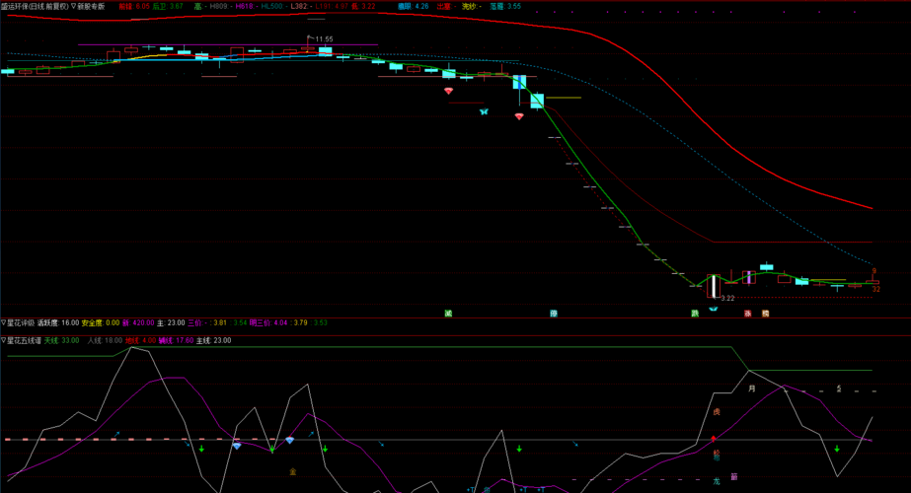Image resolution: width=911 pixels, height=493 pixels.
Task: Click the cyan butterfly marker on the main chart
Action: click(x=484, y=111)
